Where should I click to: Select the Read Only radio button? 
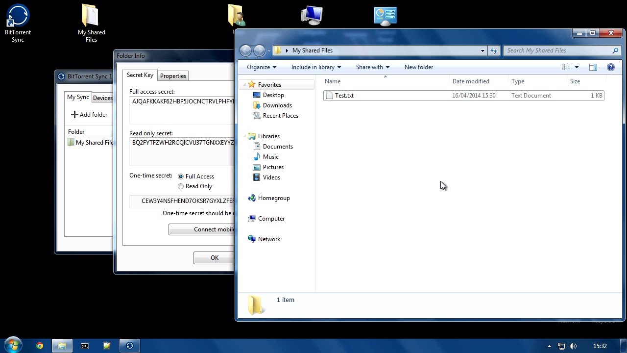(x=181, y=186)
